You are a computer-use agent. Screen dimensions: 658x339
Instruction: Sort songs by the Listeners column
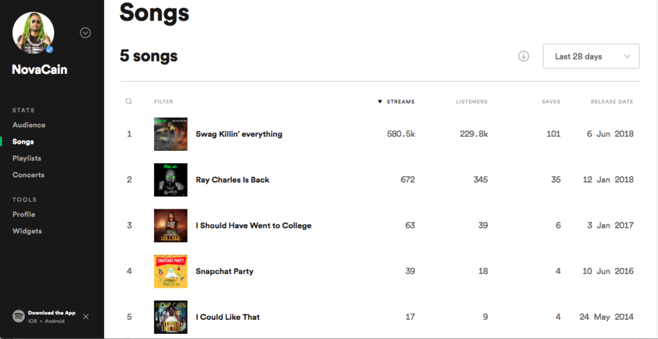tap(472, 101)
